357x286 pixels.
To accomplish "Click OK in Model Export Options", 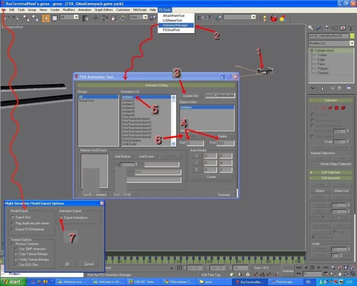I will (x=67, y=264).
